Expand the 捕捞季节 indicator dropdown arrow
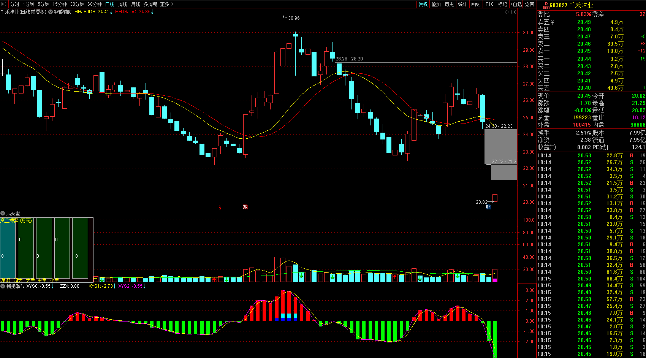The width and height of the screenshot is (646, 358). (x=3, y=286)
